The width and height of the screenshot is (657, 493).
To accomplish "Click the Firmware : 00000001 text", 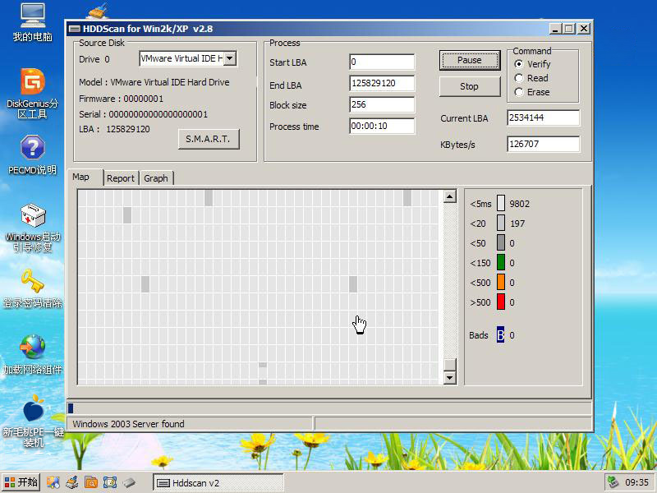I will pos(121,99).
